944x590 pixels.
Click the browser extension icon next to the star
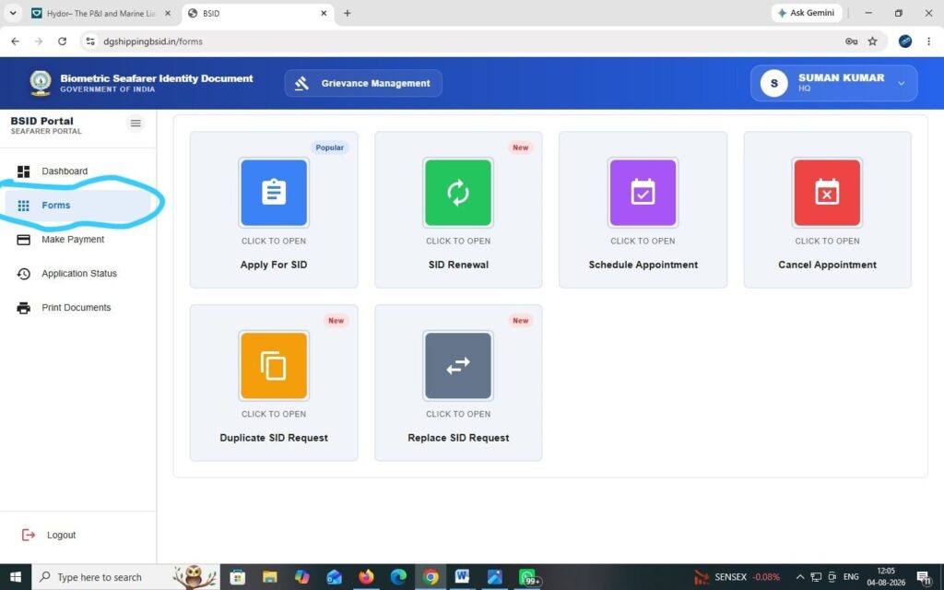[905, 41]
